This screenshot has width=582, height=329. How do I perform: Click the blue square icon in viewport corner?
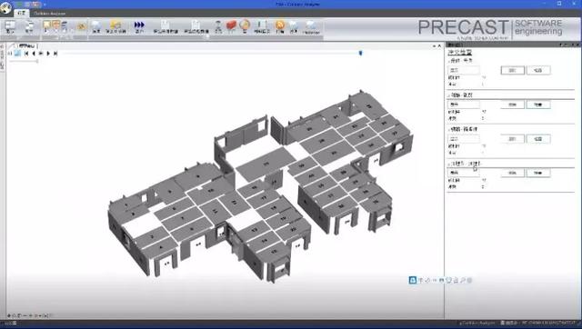click(x=412, y=280)
